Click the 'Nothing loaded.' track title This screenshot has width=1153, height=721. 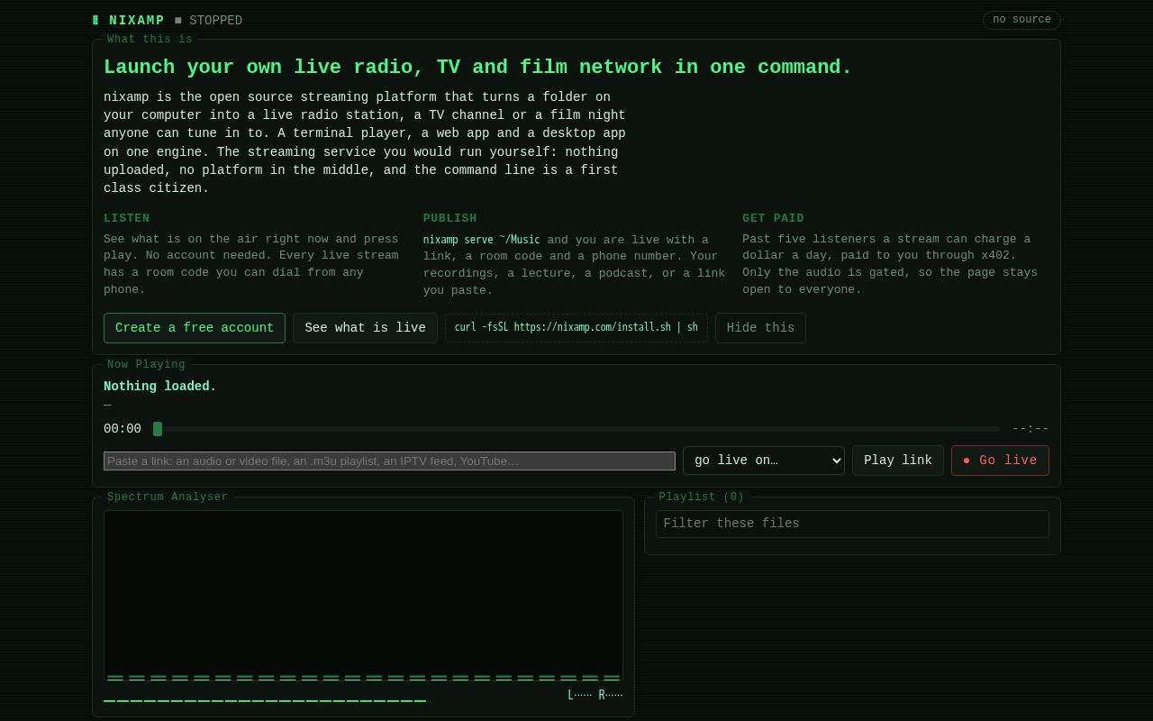pos(160,387)
